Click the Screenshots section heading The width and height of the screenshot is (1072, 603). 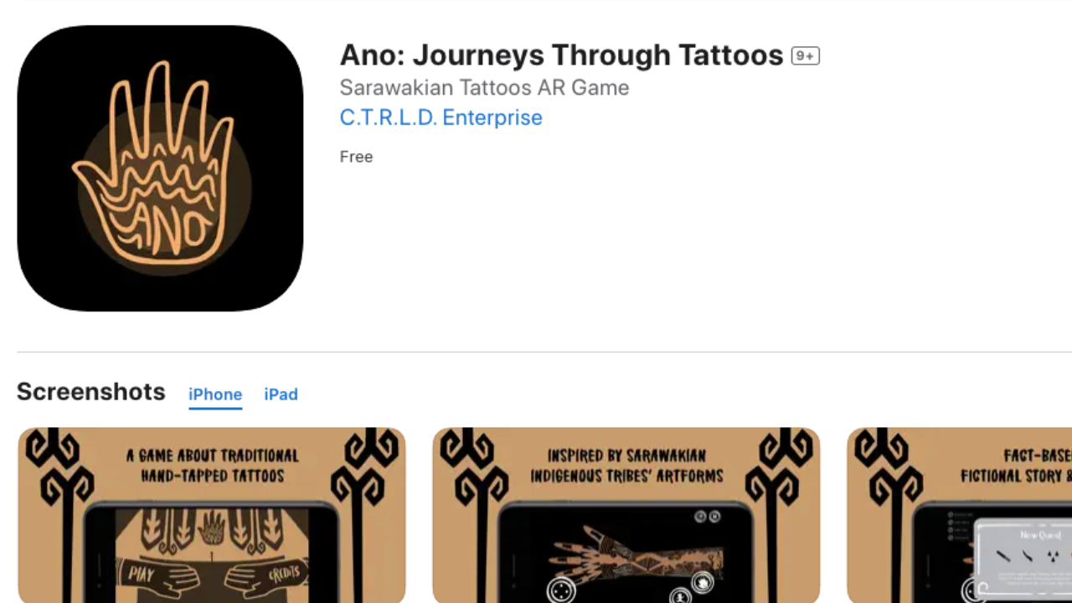91,392
